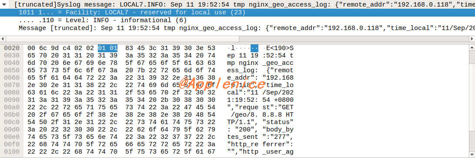Click the hex pane scroll-down arrow

pyautogui.click(x=472, y=155)
